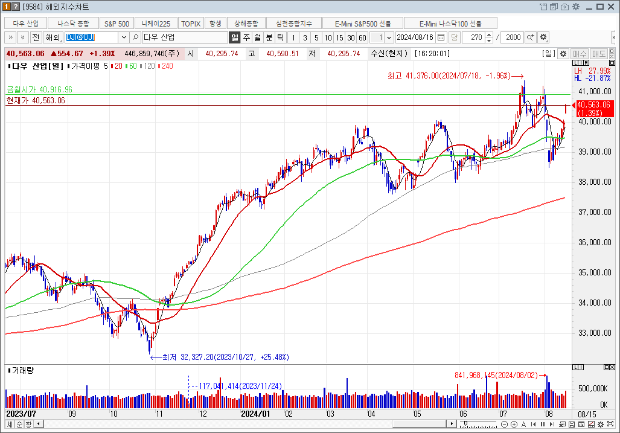The height and width of the screenshot is (433, 620).
Task: Expand the DJI@DJI symbol code dropdown
Action: (x=124, y=37)
